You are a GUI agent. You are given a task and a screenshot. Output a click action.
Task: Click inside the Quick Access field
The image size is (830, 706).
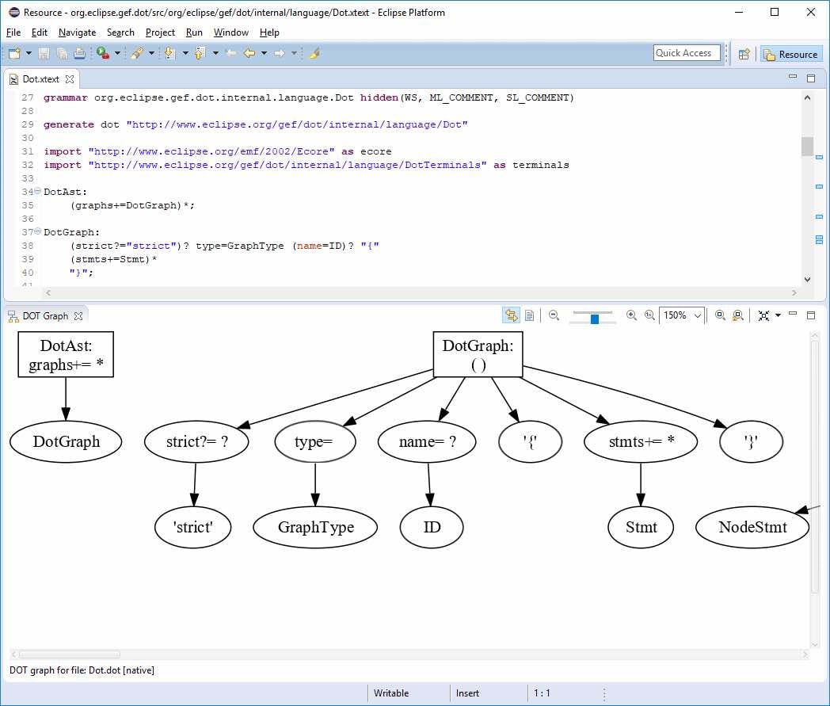point(686,52)
